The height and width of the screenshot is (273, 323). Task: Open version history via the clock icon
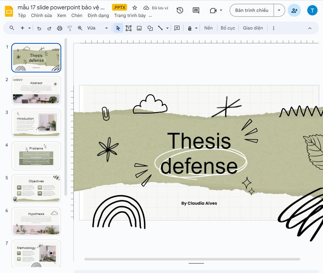pyautogui.click(x=180, y=10)
